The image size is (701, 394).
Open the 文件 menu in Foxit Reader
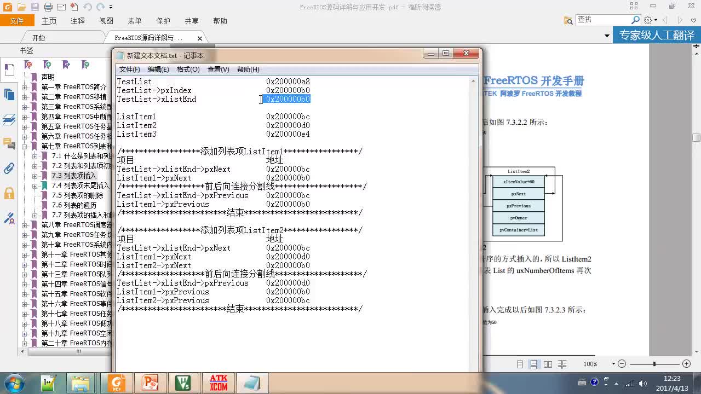pyautogui.click(x=17, y=21)
